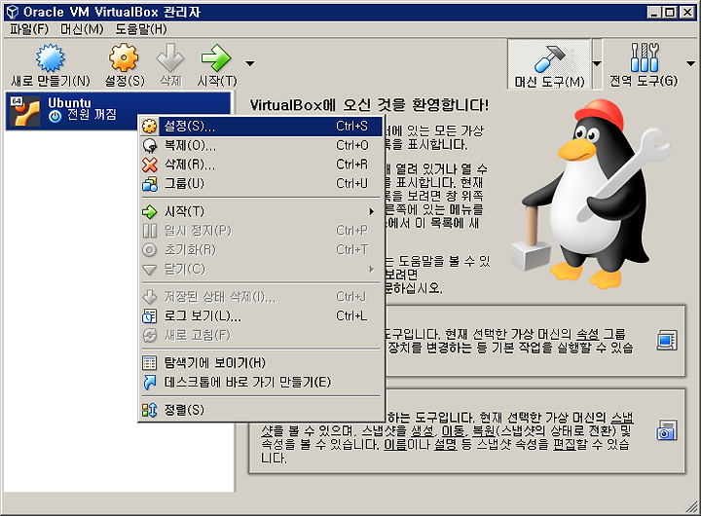Choose 로그 보기(L)... in context menu
This screenshot has width=701, height=516.
point(262,315)
